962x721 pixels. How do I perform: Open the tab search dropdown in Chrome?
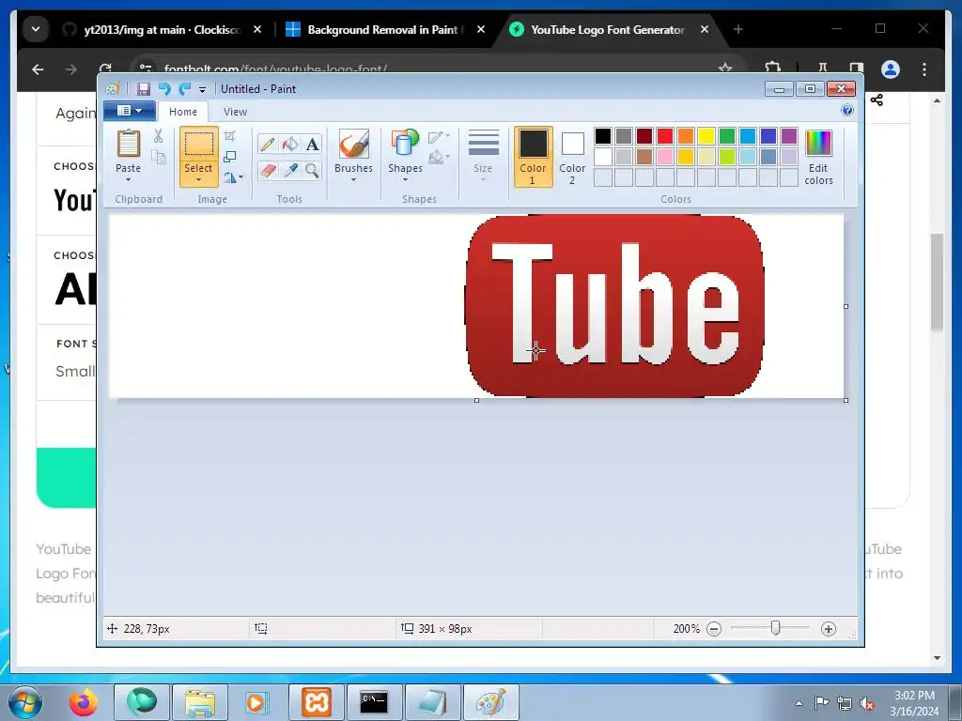click(x=36, y=29)
